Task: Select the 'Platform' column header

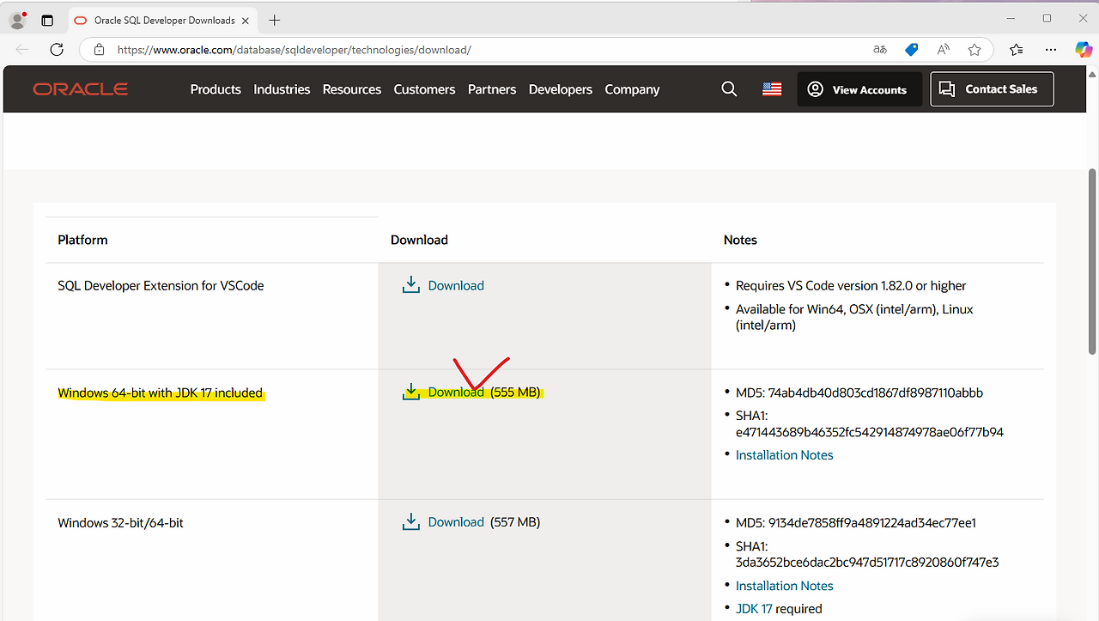Action: click(x=82, y=240)
